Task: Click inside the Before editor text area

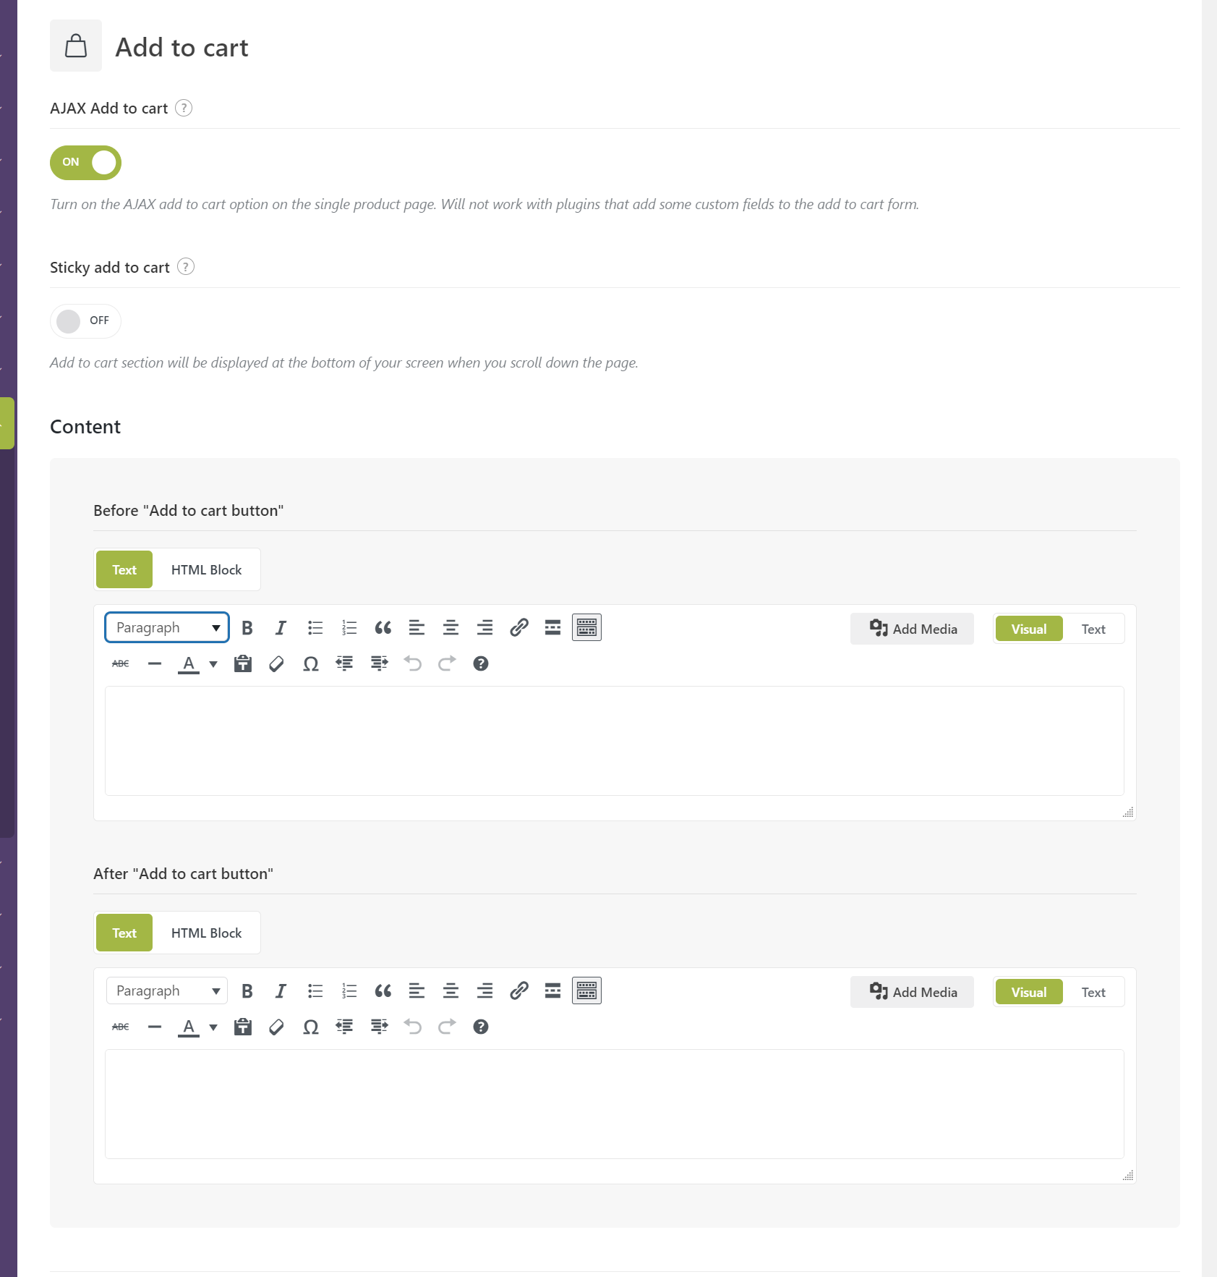Action: pos(614,741)
